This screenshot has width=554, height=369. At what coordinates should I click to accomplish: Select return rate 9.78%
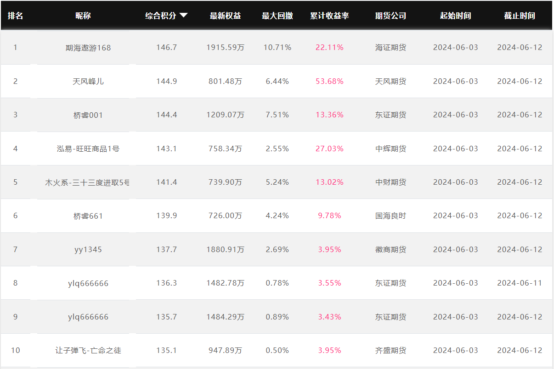pyautogui.click(x=330, y=215)
